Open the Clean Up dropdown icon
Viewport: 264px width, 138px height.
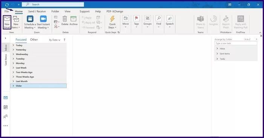click(57, 22)
